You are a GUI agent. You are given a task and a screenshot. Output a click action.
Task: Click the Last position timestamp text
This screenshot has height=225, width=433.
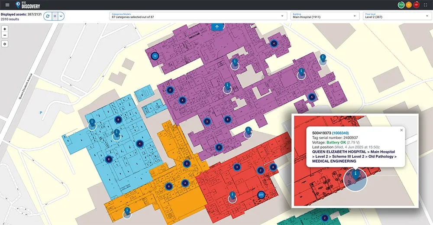346,147
